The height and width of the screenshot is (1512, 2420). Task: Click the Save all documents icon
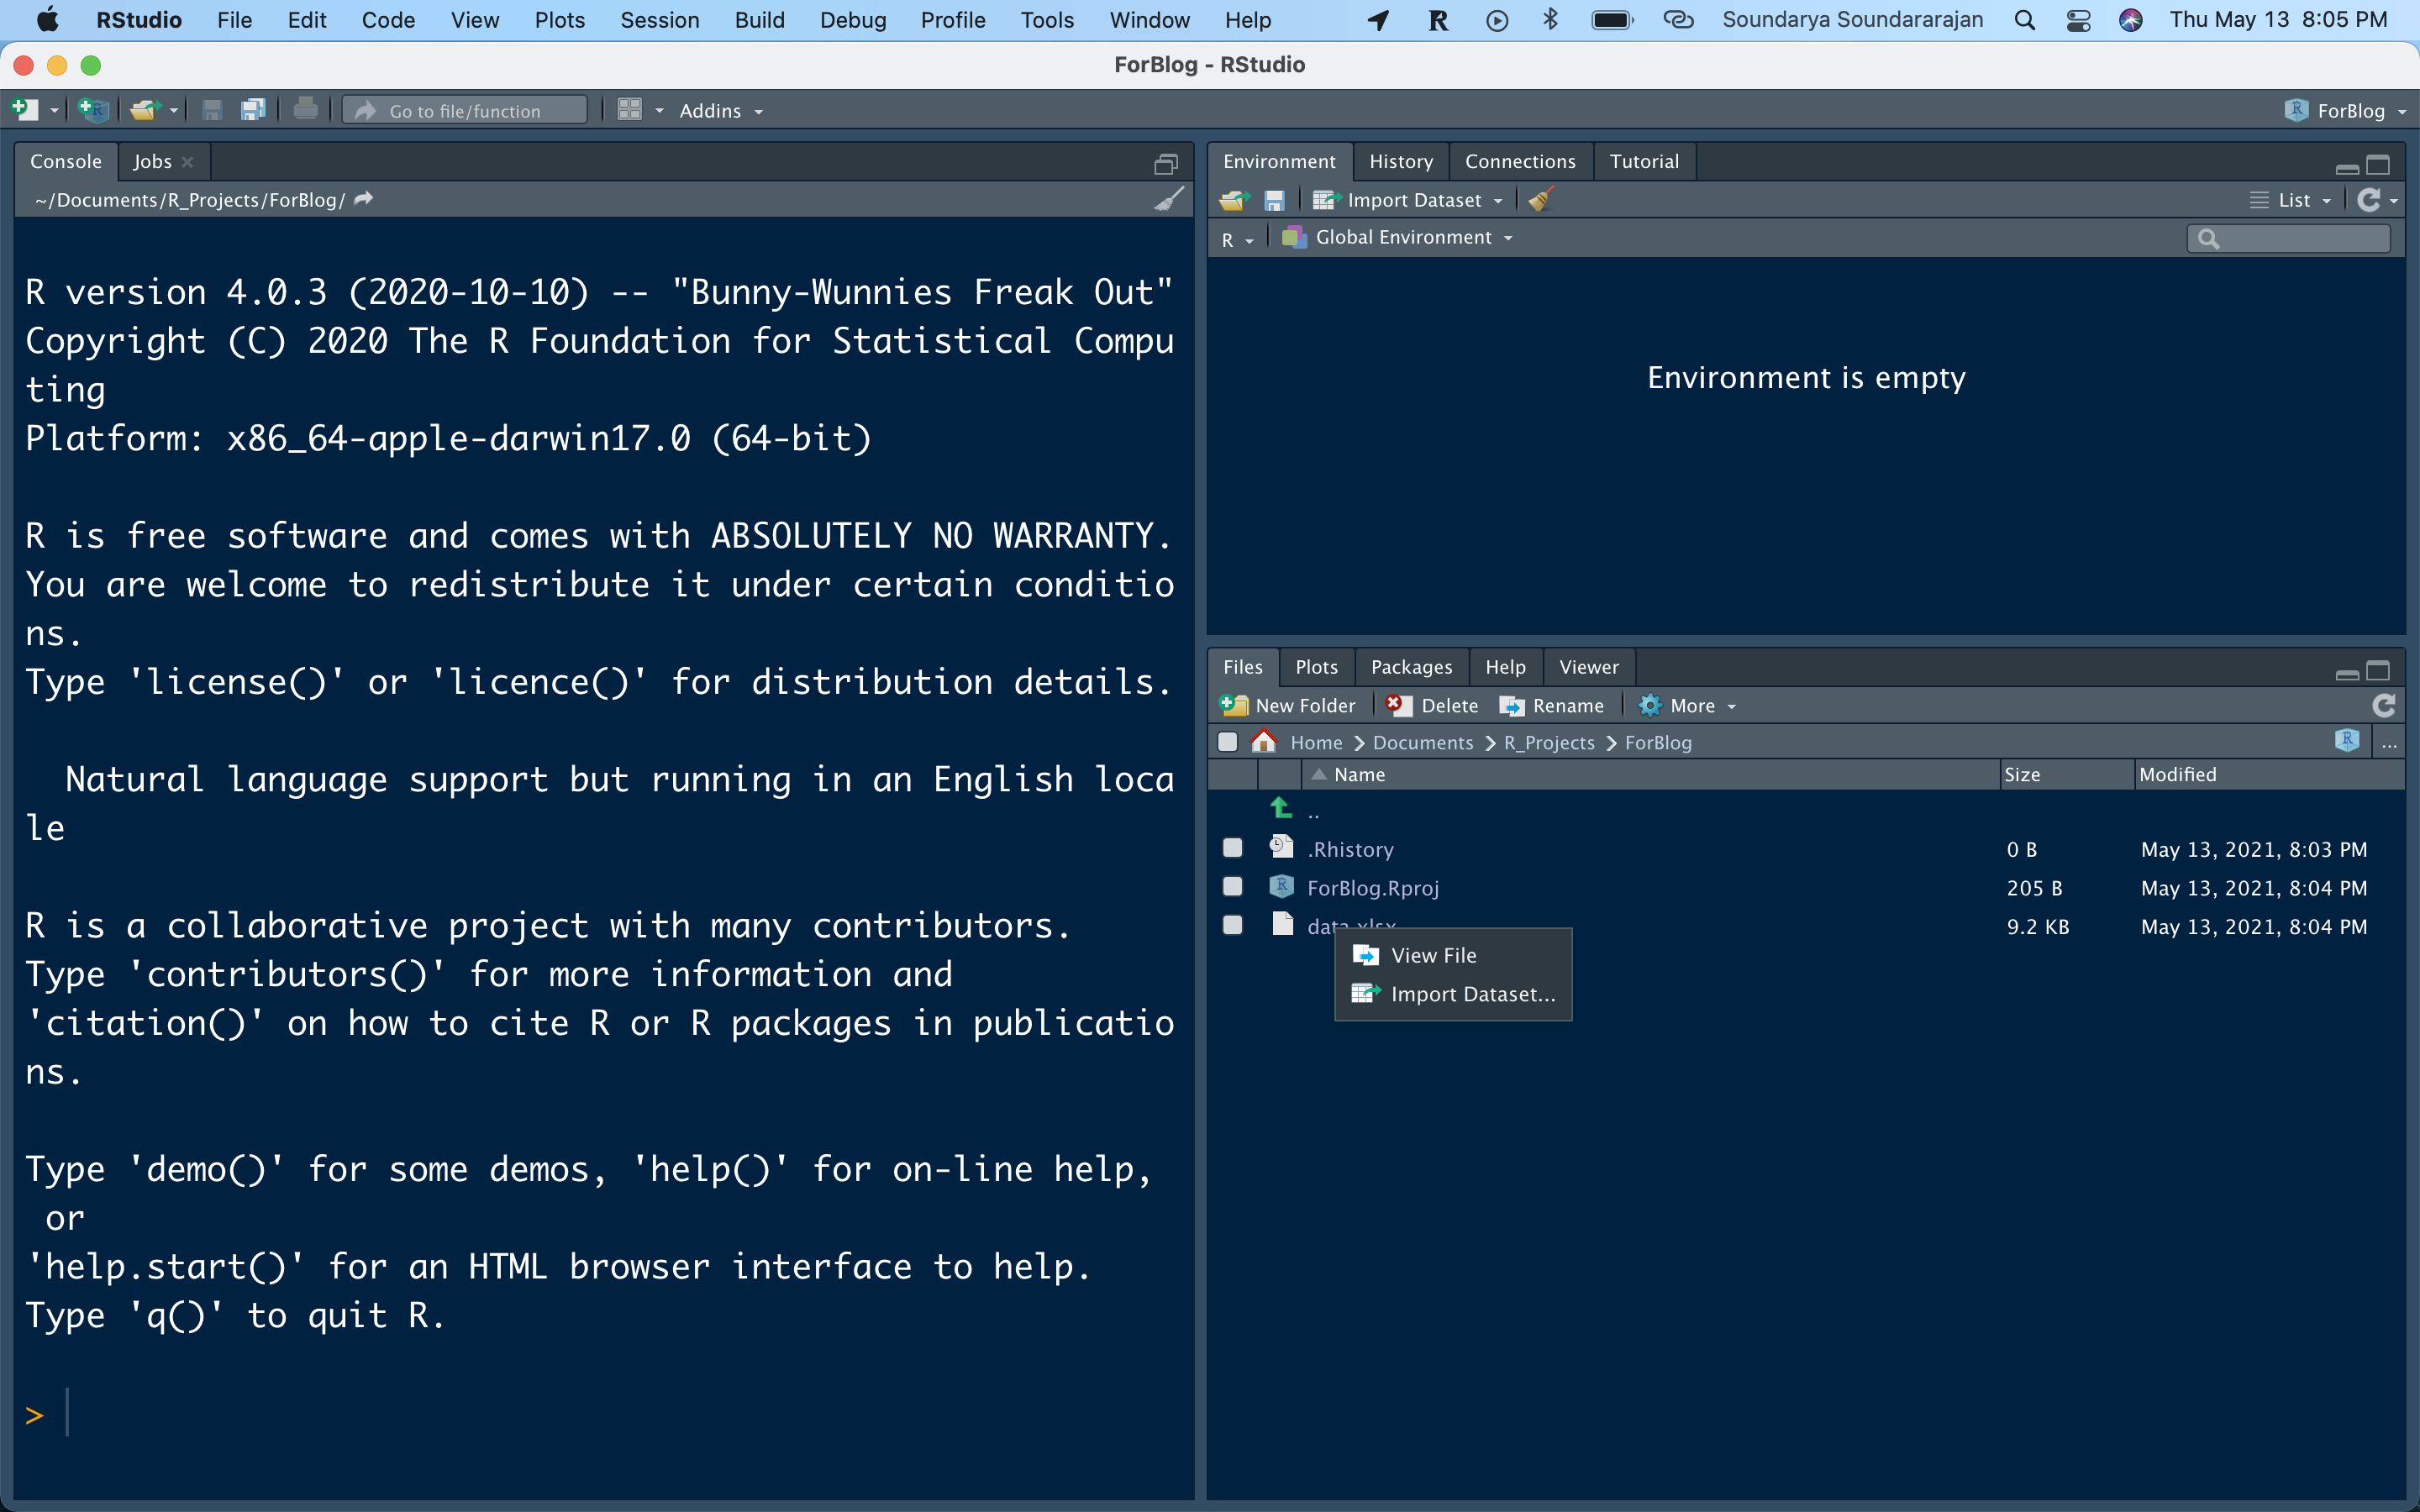pyautogui.click(x=253, y=110)
